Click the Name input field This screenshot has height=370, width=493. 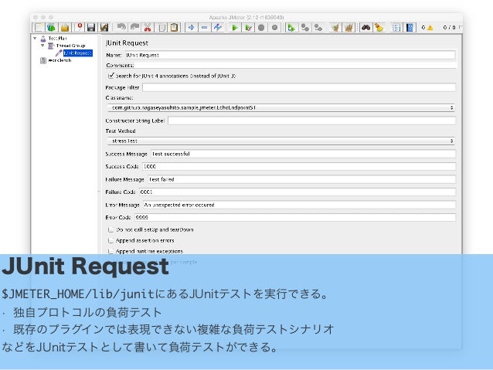[x=291, y=55]
